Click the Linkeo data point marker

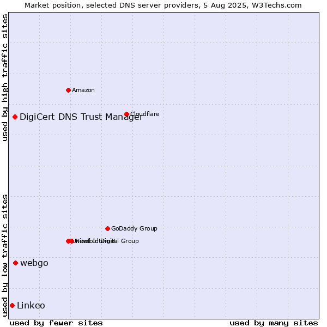(13, 306)
